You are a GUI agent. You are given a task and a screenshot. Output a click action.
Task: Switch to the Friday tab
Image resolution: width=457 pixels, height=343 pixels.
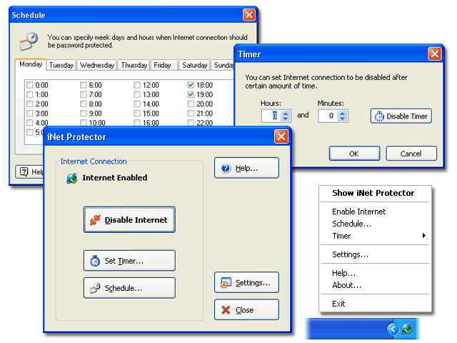[x=163, y=65]
